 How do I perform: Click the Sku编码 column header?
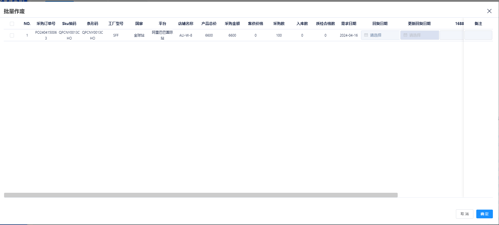[69, 24]
